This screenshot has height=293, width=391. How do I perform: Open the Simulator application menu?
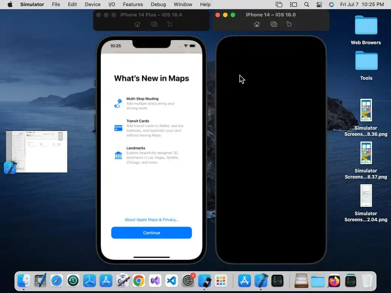pos(32,5)
